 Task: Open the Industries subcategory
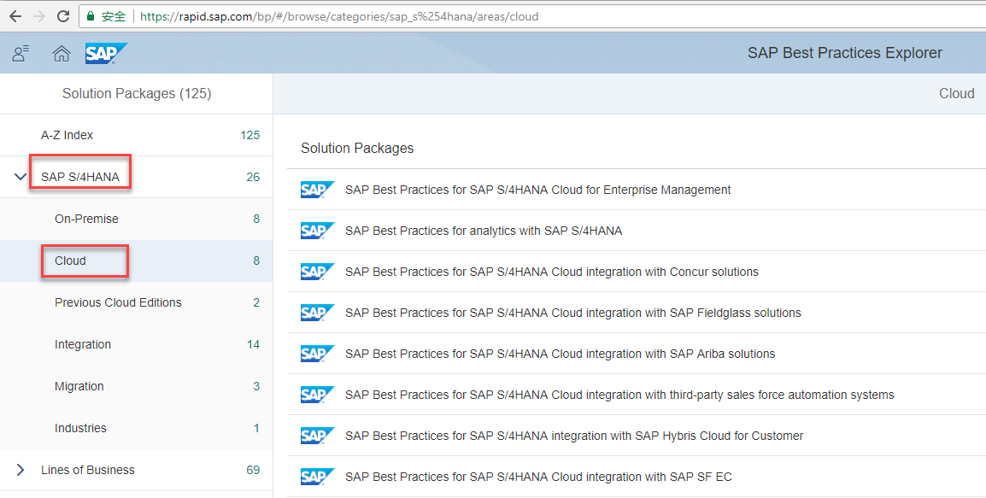coord(137,428)
